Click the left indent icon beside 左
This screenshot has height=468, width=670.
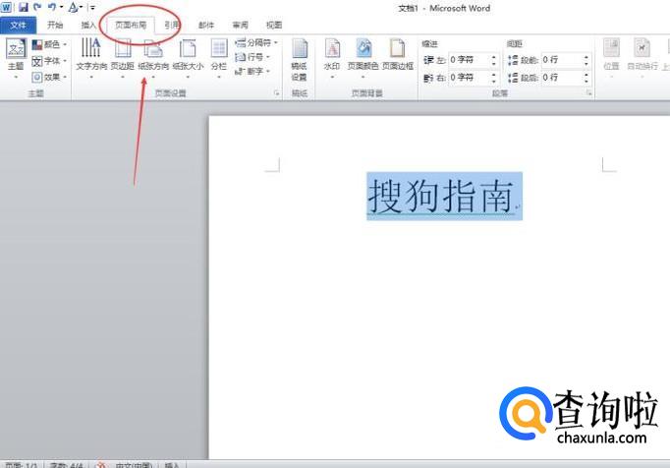(x=428, y=60)
